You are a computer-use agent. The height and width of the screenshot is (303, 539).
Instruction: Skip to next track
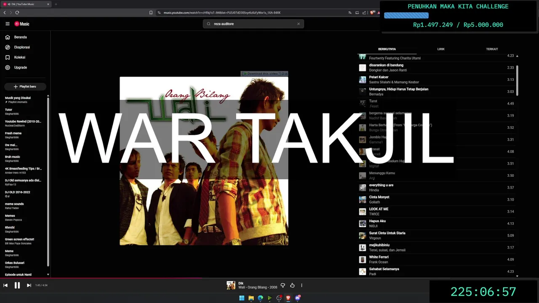pos(29,285)
